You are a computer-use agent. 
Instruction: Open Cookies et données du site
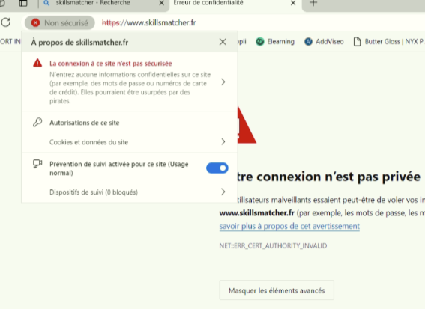(129, 142)
